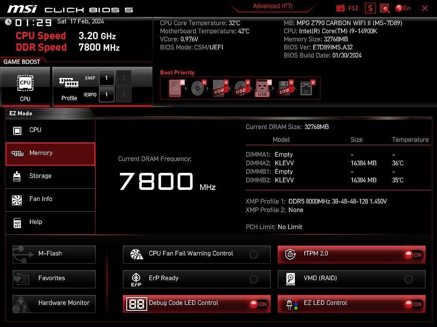Click the CPU fan warning icon
The image size is (437, 327).
click(137, 254)
